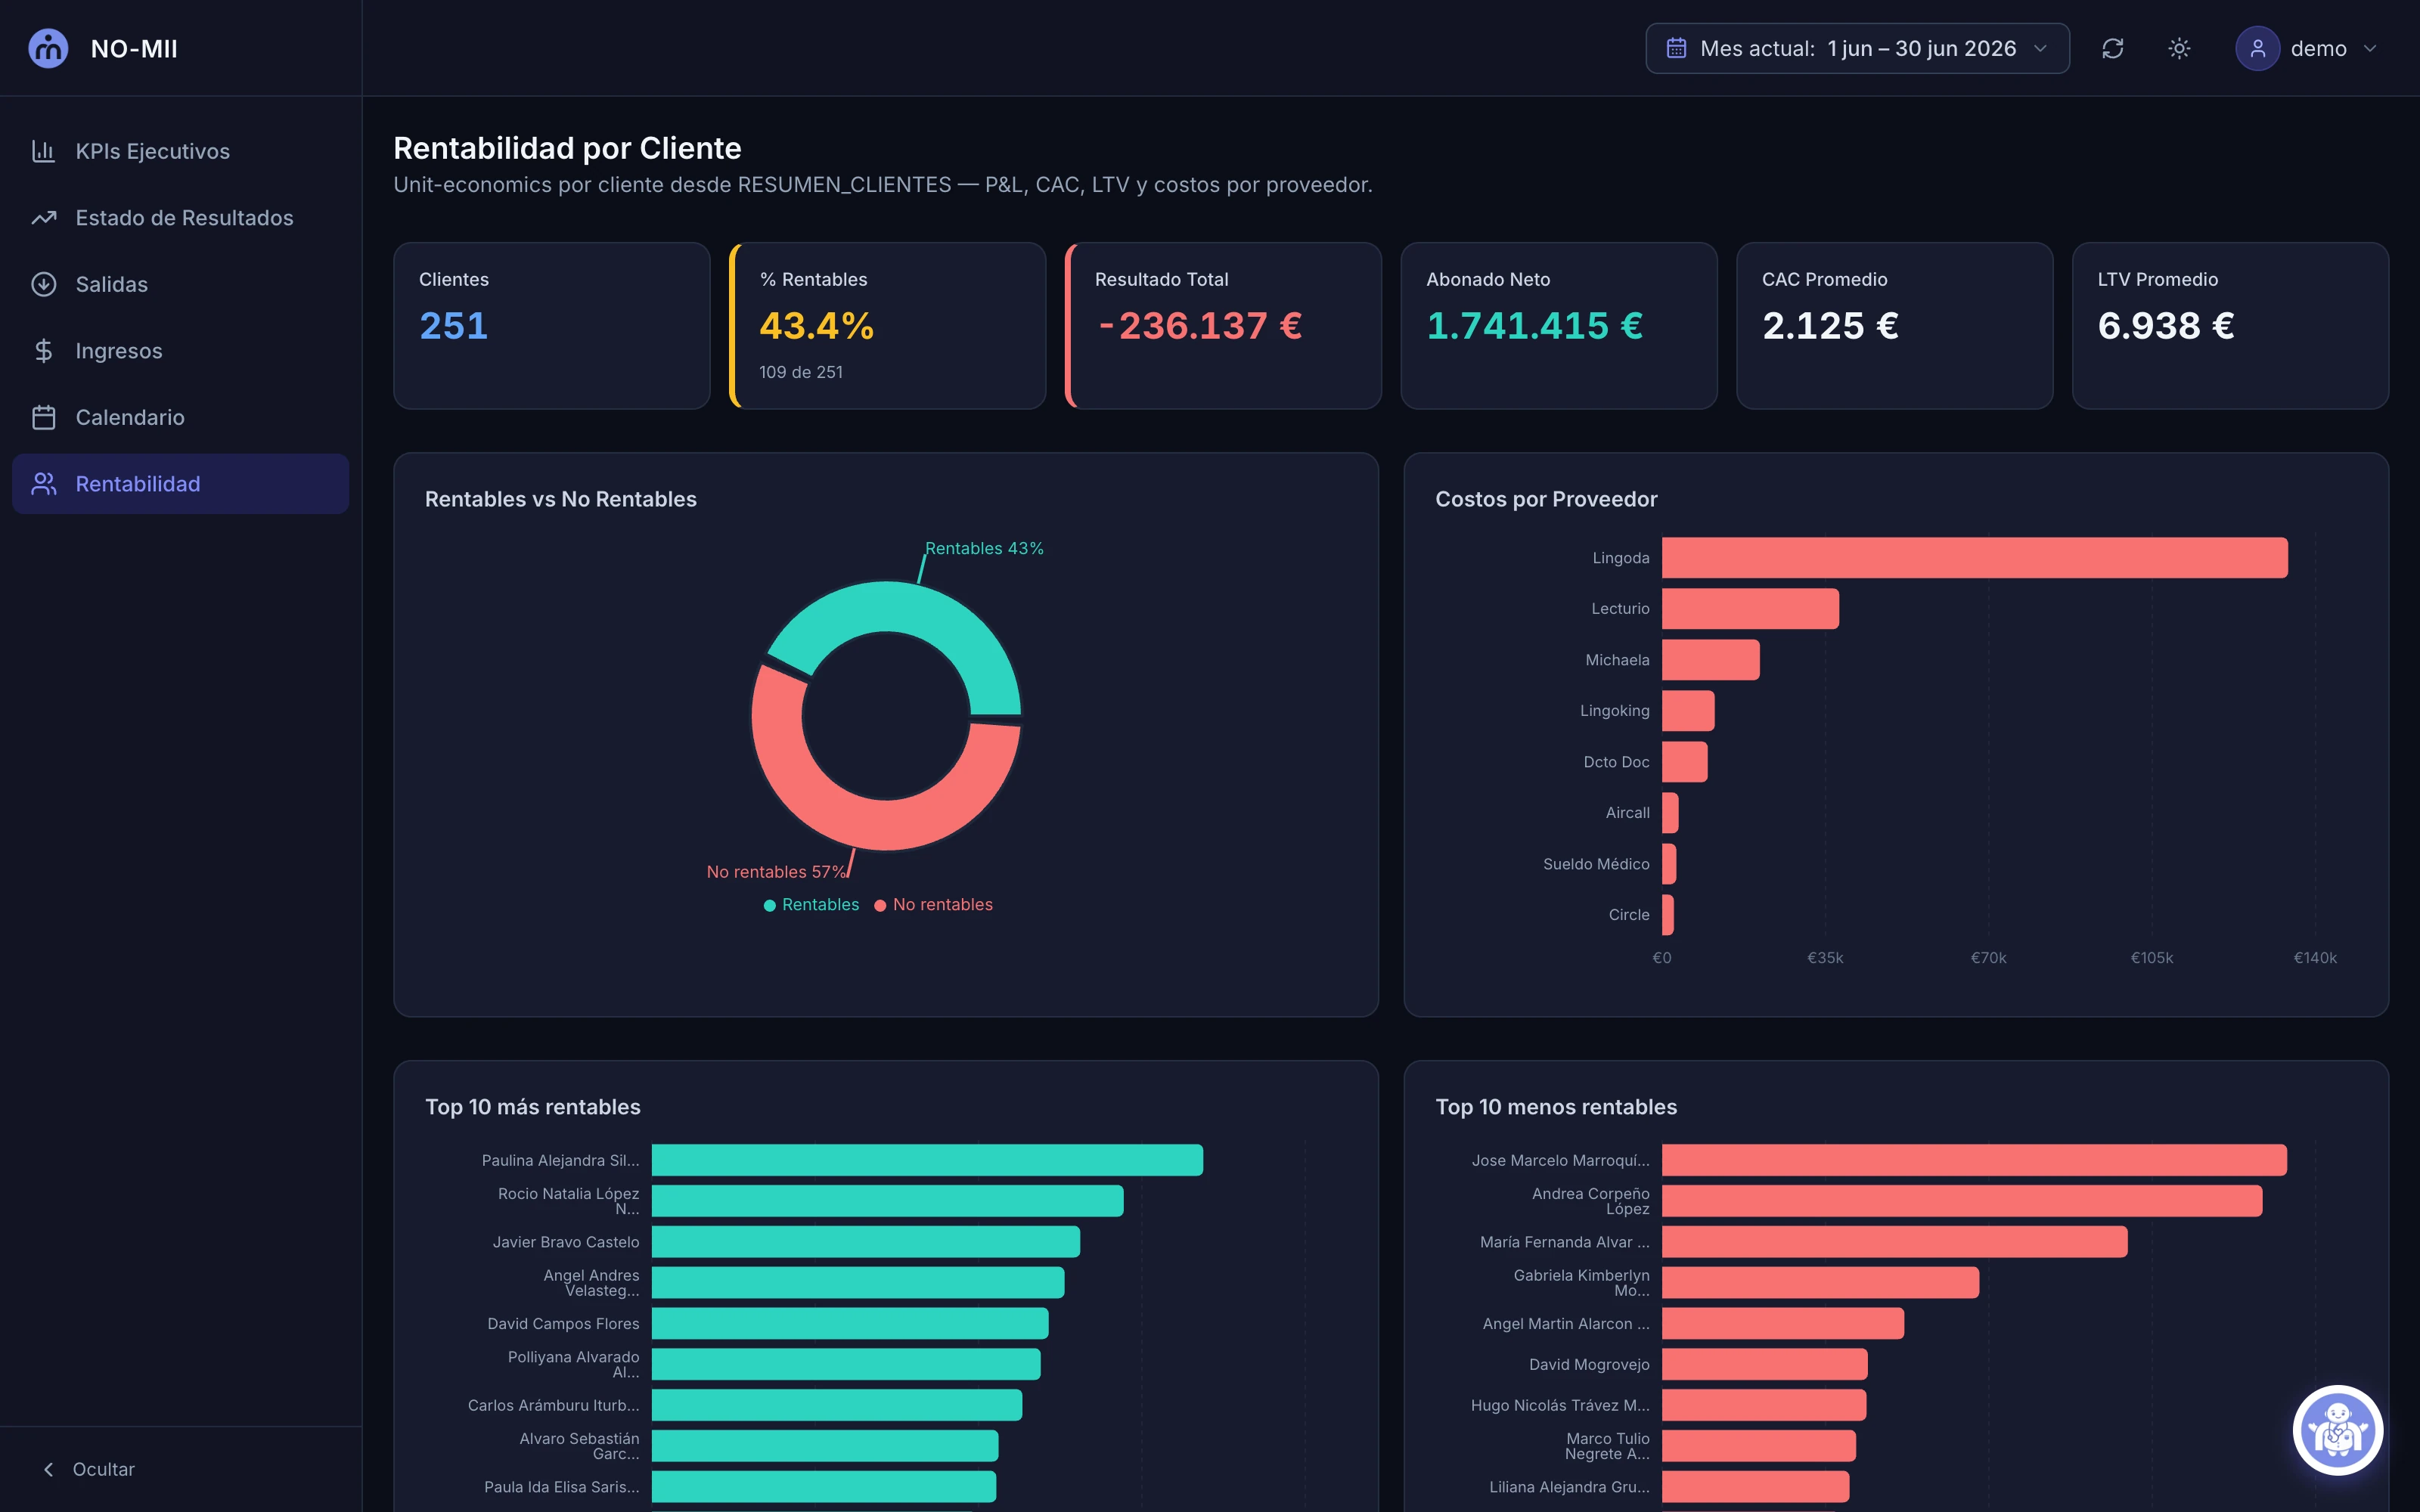Click the Lingoda cost bar
The height and width of the screenshot is (1512, 2420).
[1974, 558]
